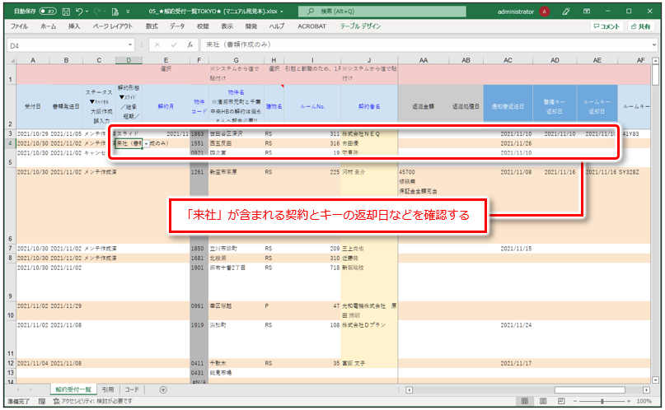
Task: Click the next sheet navigation arrow
Action: pyautogui.click(x=30, y=389)
